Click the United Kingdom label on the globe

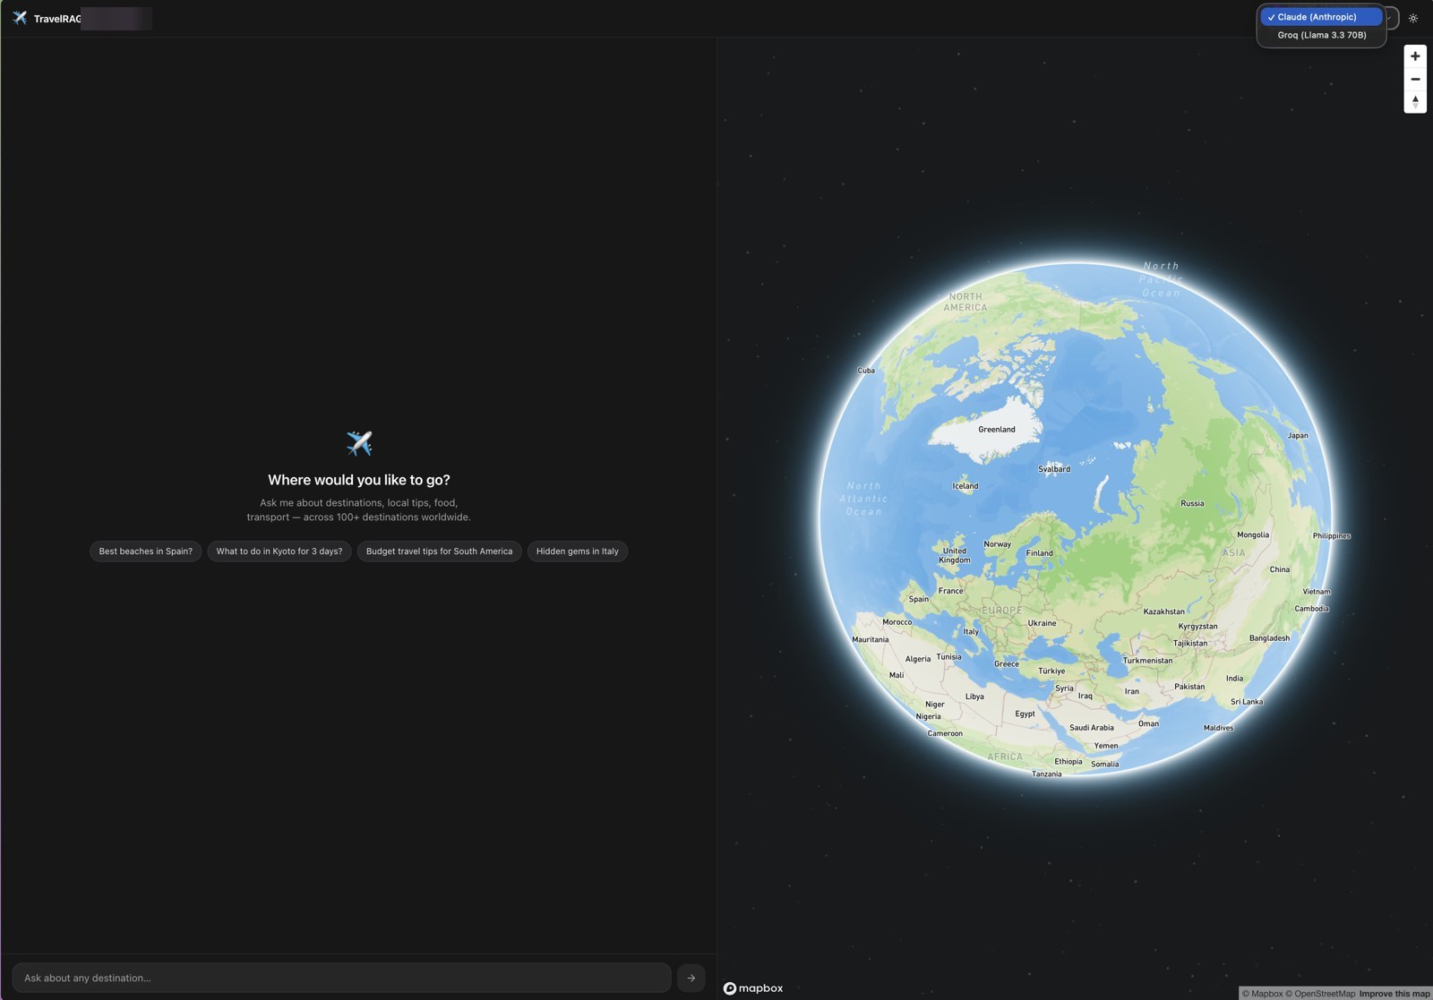tap(955, 556)
